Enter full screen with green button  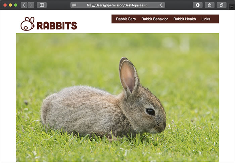[16, 5]
